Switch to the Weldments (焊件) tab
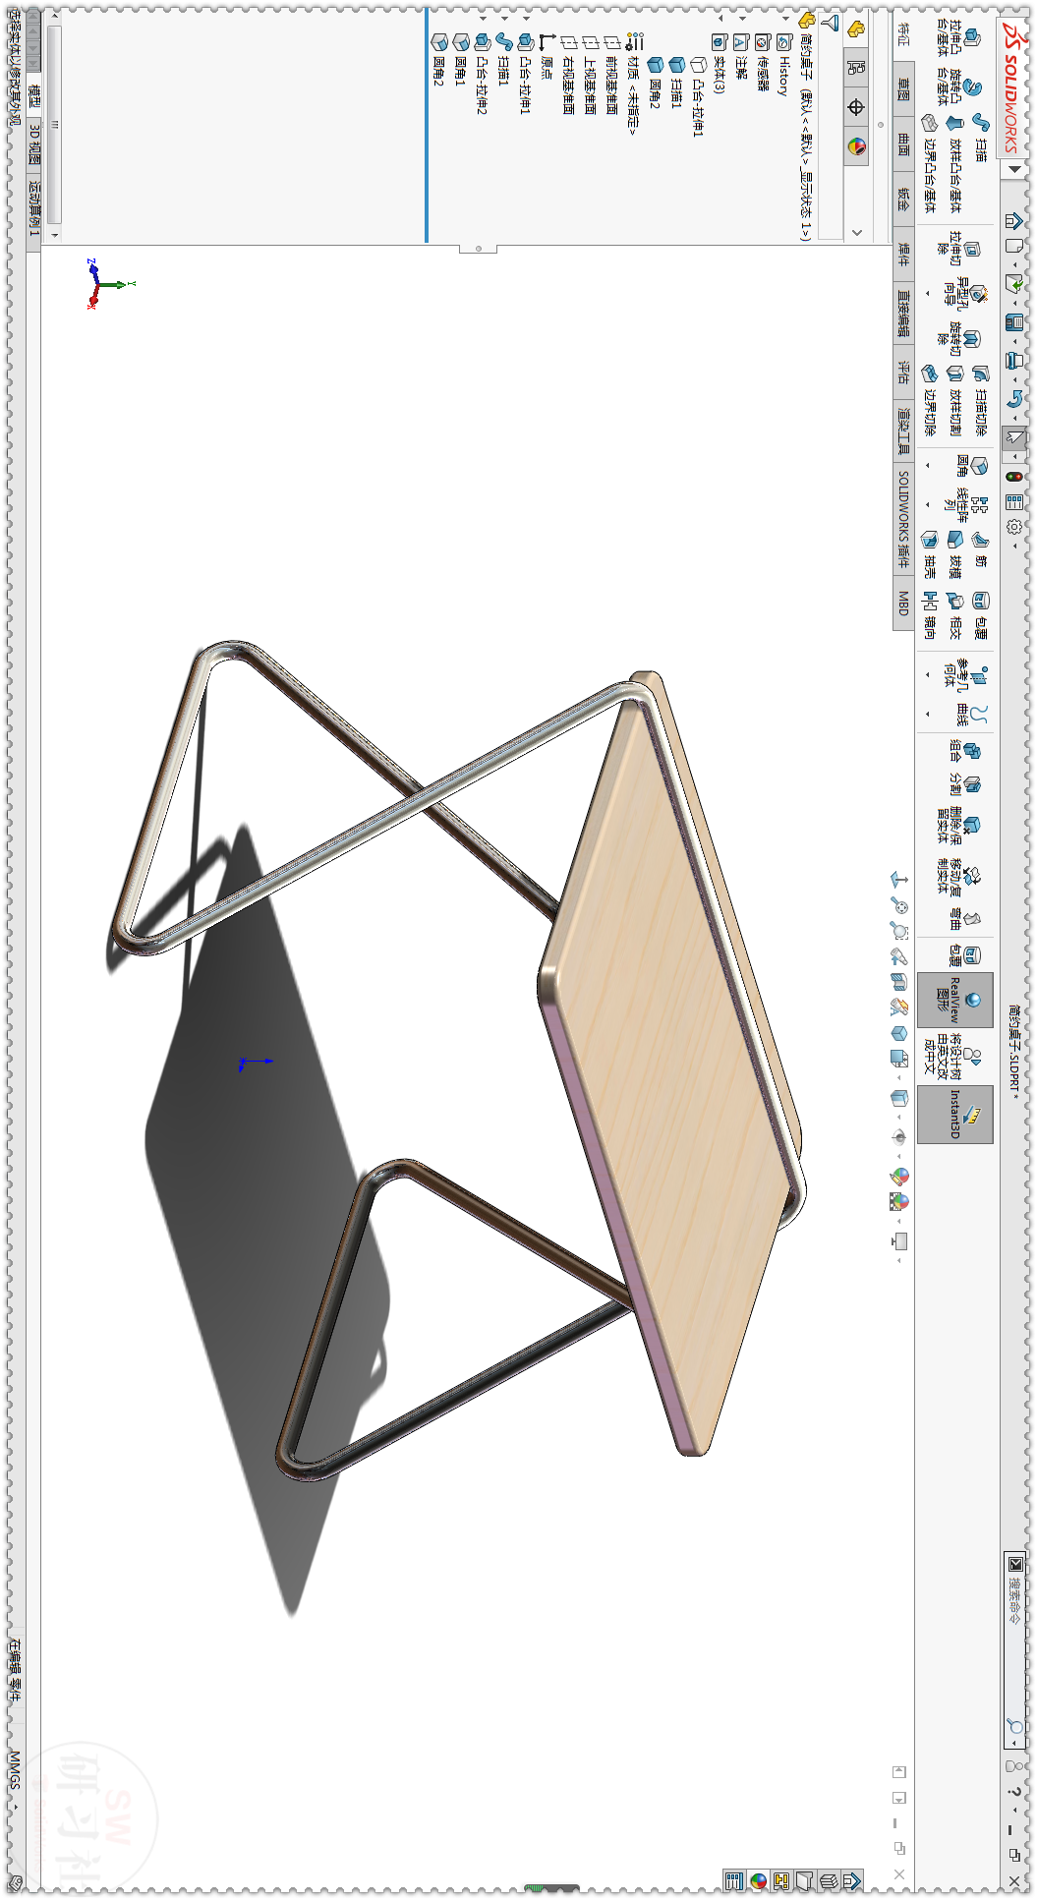Image resolution: width=1037 pixels, height=1900 pixels. 904,256
